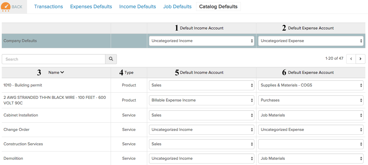Go to previous page arrow

point(351,59)
